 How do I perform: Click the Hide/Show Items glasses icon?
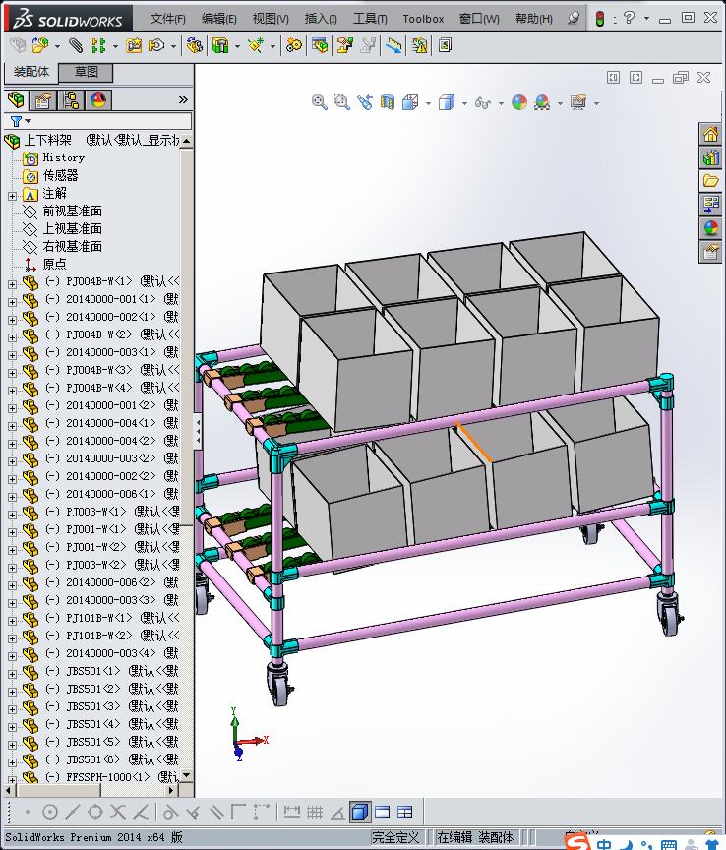click(x=483, y=102)
